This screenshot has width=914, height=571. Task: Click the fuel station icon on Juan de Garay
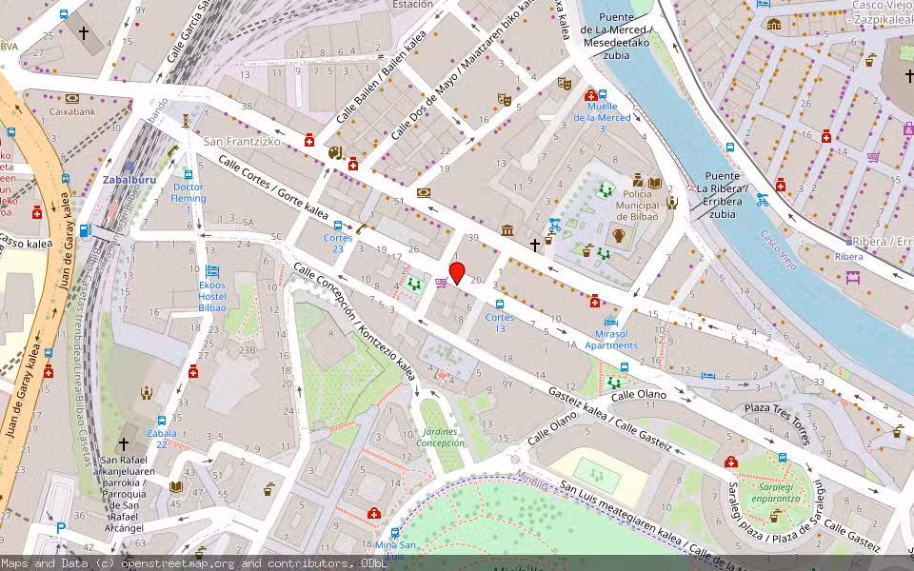click(86, 230)
